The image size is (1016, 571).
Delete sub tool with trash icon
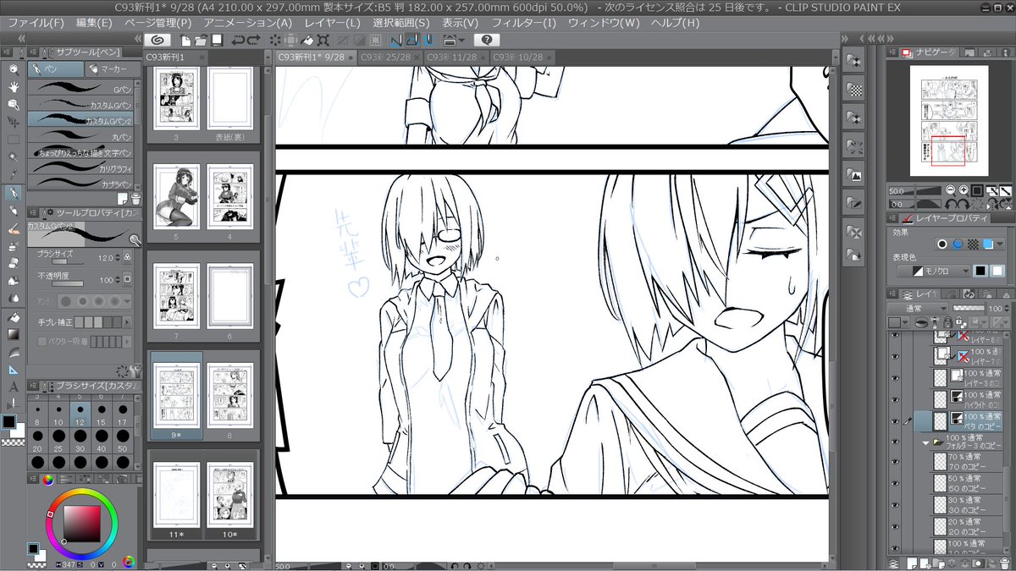(135, 198)
